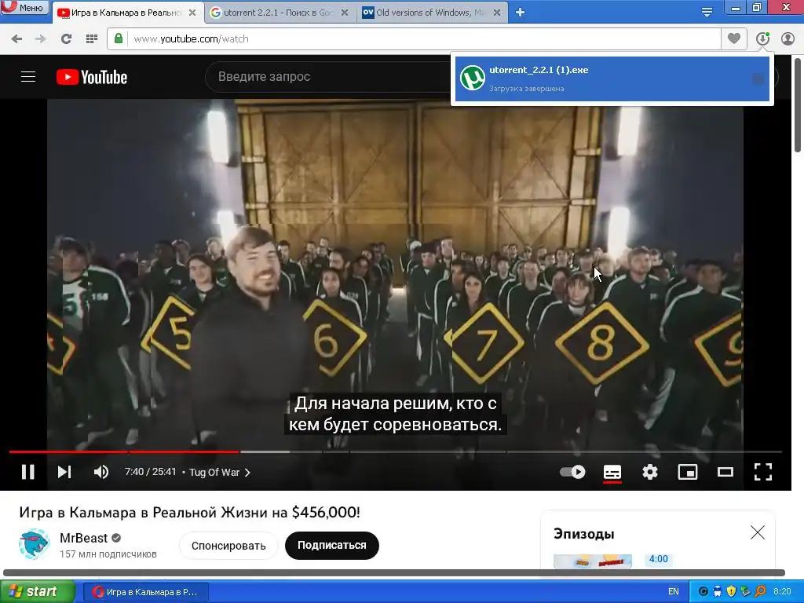
Task: Click the security shield tray icon
Action: 731,592
